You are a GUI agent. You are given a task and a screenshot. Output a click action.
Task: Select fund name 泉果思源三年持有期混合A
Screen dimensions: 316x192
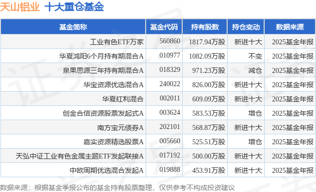coord(103,70)
